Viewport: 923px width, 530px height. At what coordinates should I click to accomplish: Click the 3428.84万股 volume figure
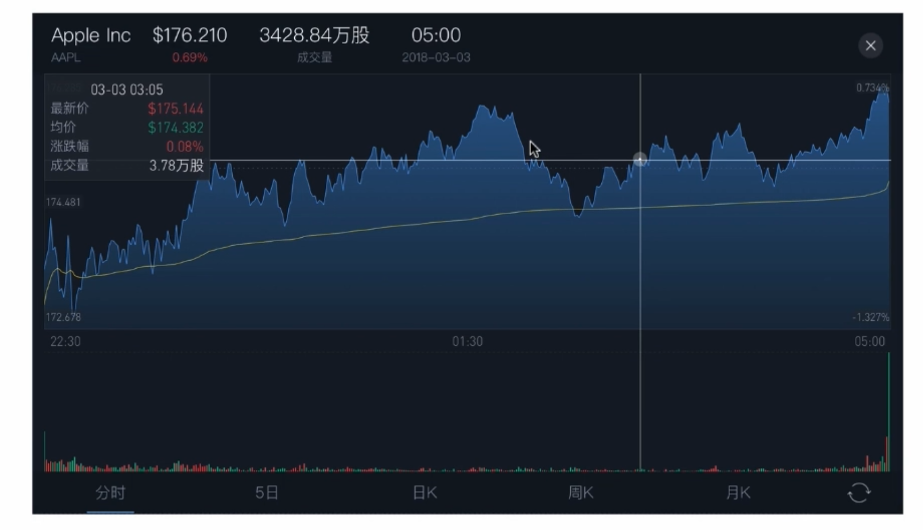coord(314,35)
